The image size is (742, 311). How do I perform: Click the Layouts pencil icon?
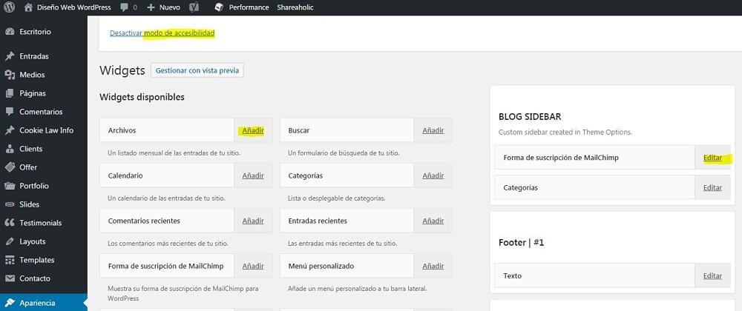click(10, 241)
